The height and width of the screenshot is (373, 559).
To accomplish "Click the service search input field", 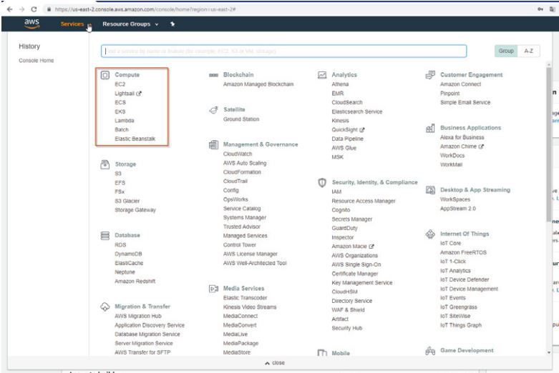I will coord(283,51).
